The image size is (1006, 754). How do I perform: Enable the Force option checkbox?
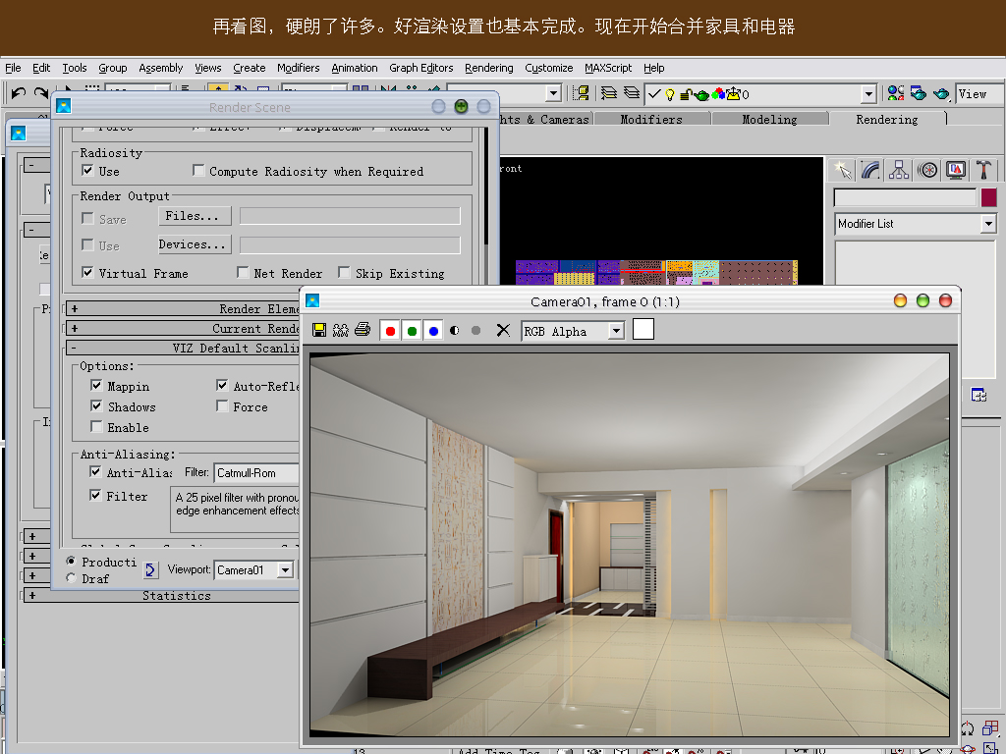coord(222,405)
